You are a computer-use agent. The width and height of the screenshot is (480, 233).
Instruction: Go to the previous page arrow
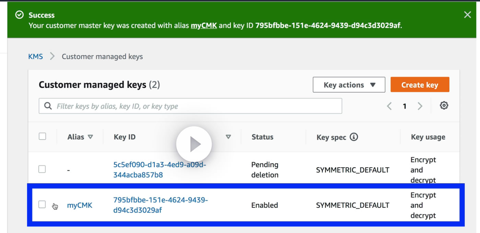pyautogui.click(x=389, y=106)
